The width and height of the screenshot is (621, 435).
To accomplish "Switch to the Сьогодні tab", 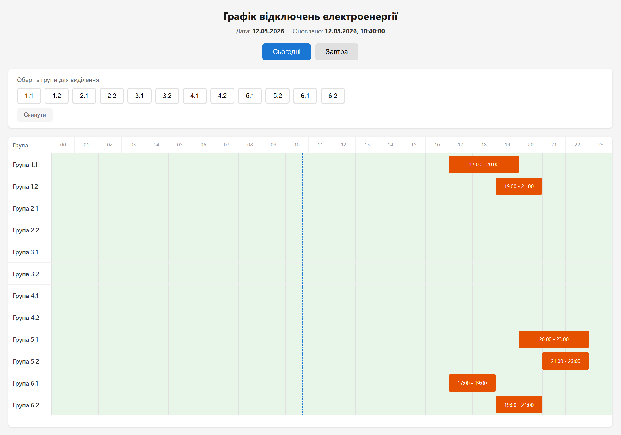I will (286, 52).
